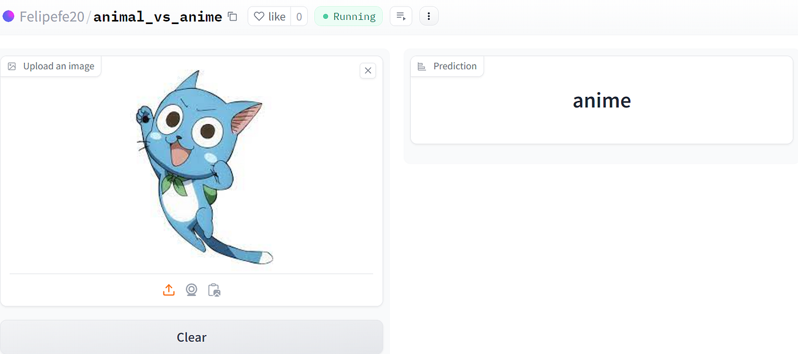Click the image icon beside Upload label
Viewport: 798px width, 354px height.
point(12,66)
